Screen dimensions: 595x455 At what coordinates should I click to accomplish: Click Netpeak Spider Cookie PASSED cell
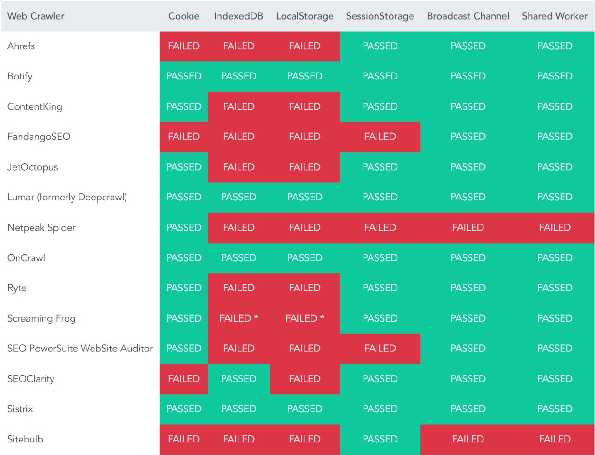pos(184,227)
